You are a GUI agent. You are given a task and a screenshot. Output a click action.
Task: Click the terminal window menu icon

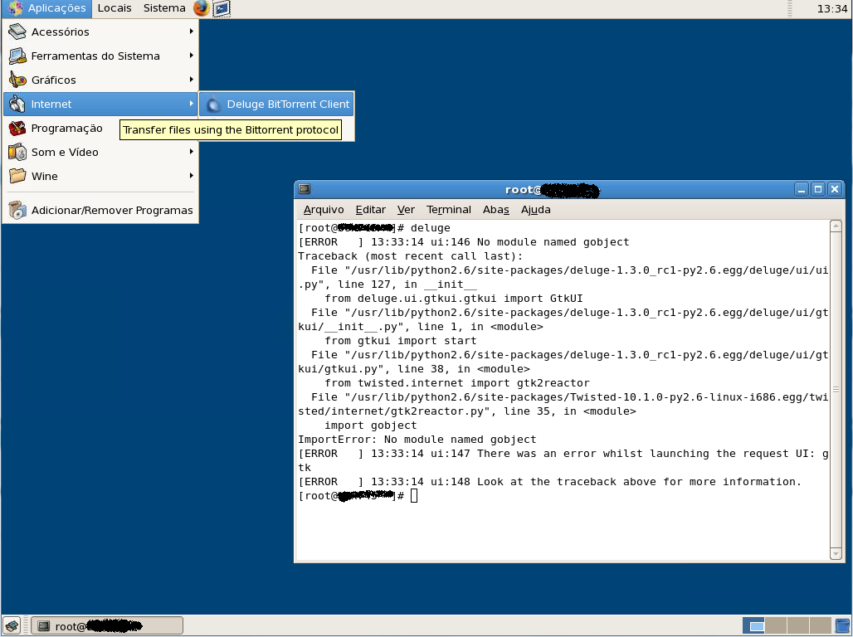coord(305,189)
